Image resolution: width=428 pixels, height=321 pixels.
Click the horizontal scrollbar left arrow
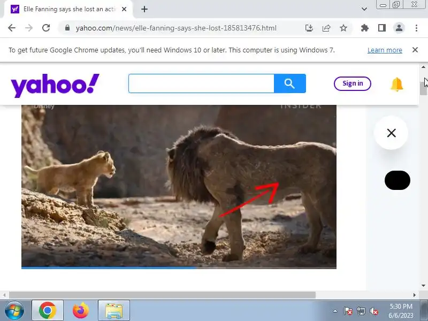tap(4, 295)
